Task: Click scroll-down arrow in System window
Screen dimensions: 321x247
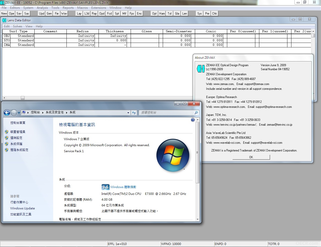Action: click(198, 219)
